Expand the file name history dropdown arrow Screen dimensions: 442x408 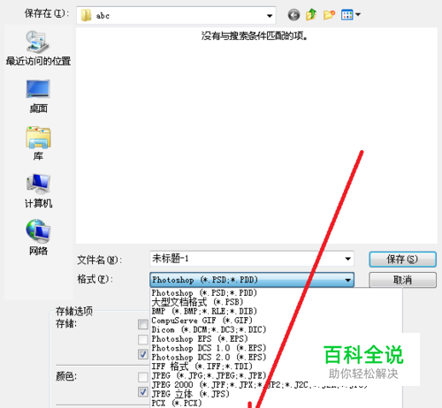point(347,259)
